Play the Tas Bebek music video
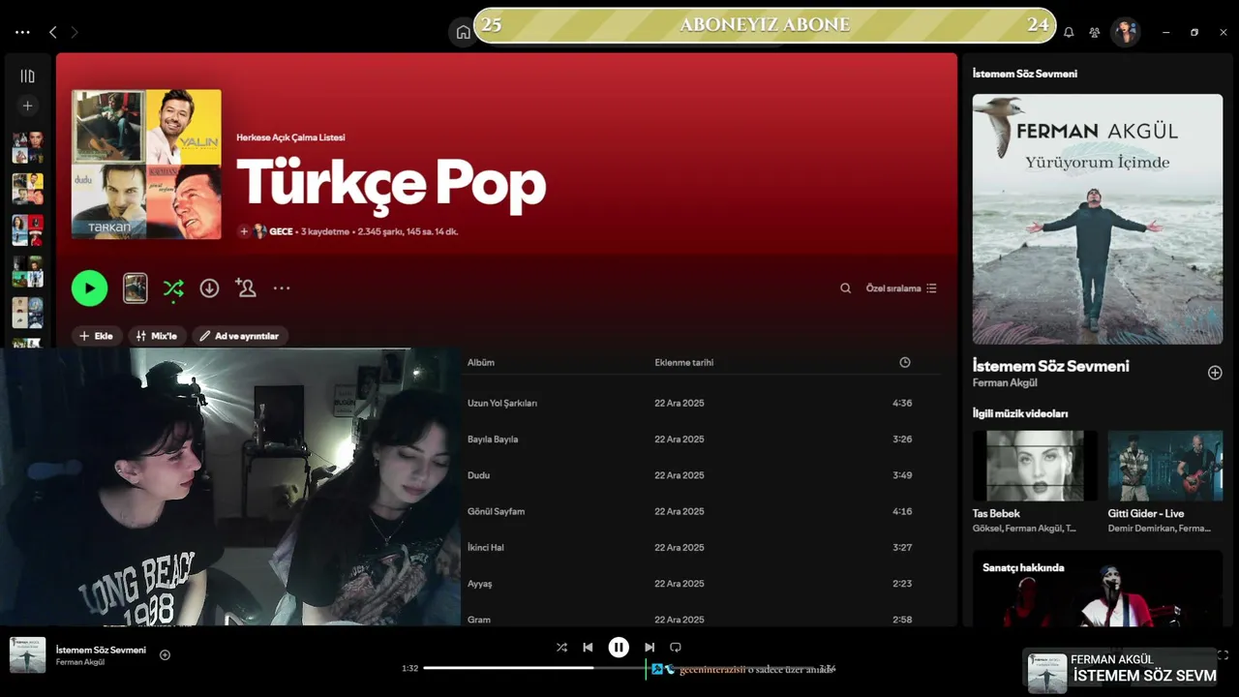The height and width of the screenshot is (697, 1239). tap(1035, 466)
